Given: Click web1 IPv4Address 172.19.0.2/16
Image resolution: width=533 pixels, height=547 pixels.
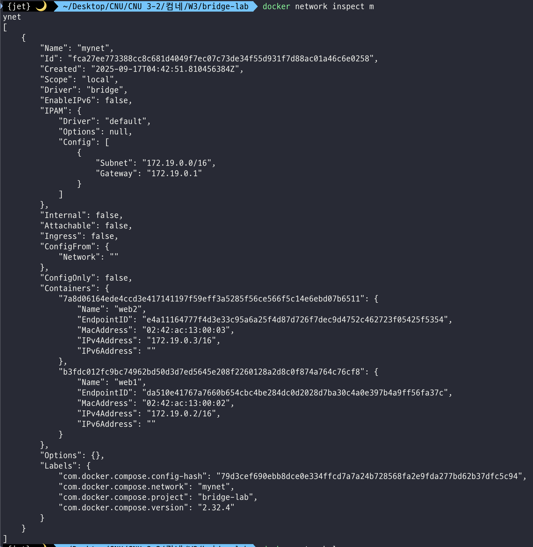Looking at the screenshot, I should tap(181, 414).
